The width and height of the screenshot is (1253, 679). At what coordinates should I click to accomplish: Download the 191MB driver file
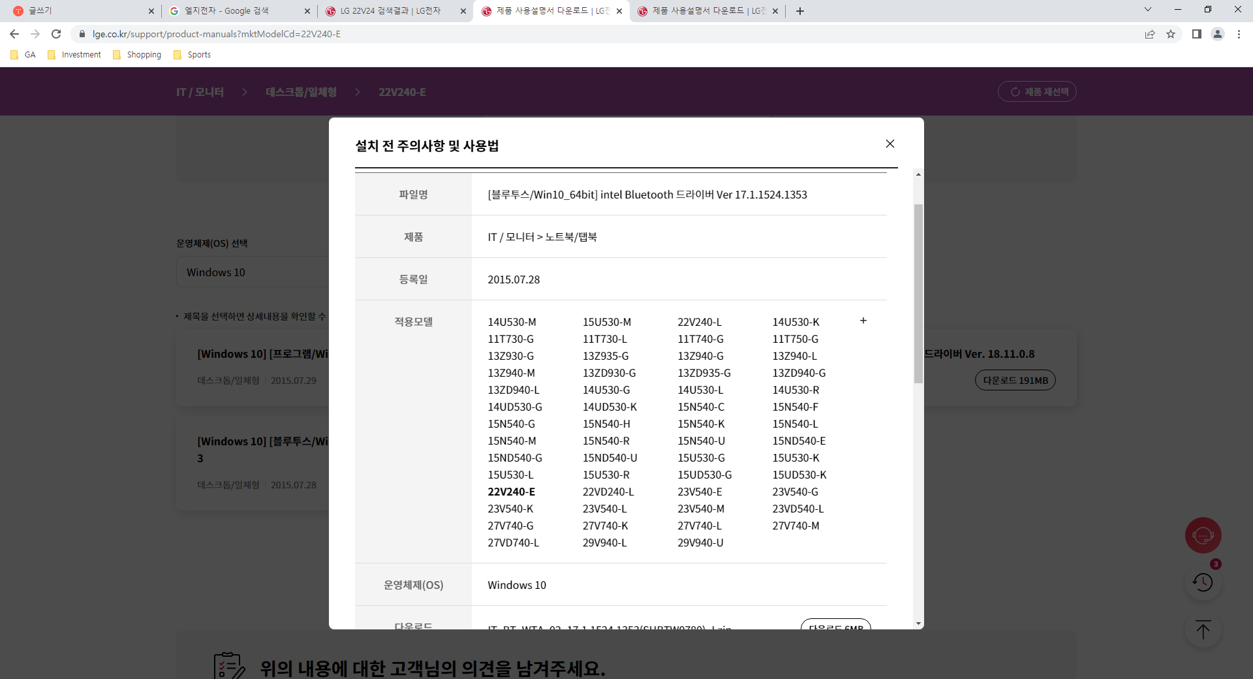(x=1015, y=380)
